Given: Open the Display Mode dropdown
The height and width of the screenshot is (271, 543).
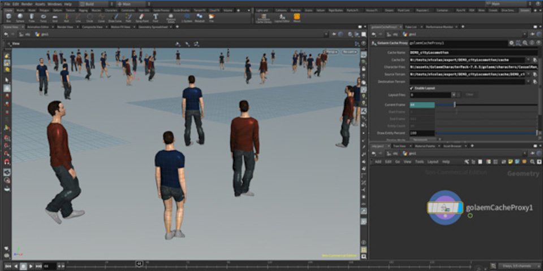Looking at the screenshot, I should pos(425,139).
